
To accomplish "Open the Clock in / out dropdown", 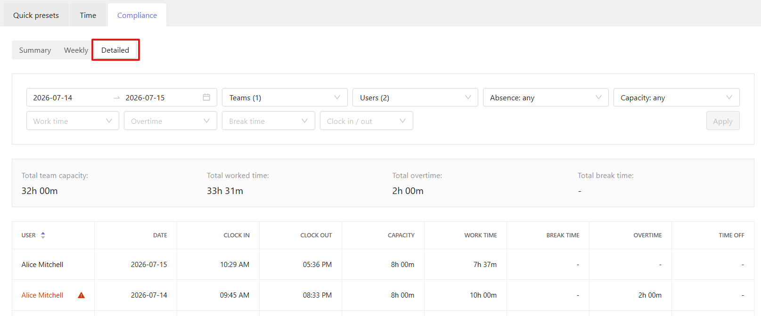I will [366, 121].
